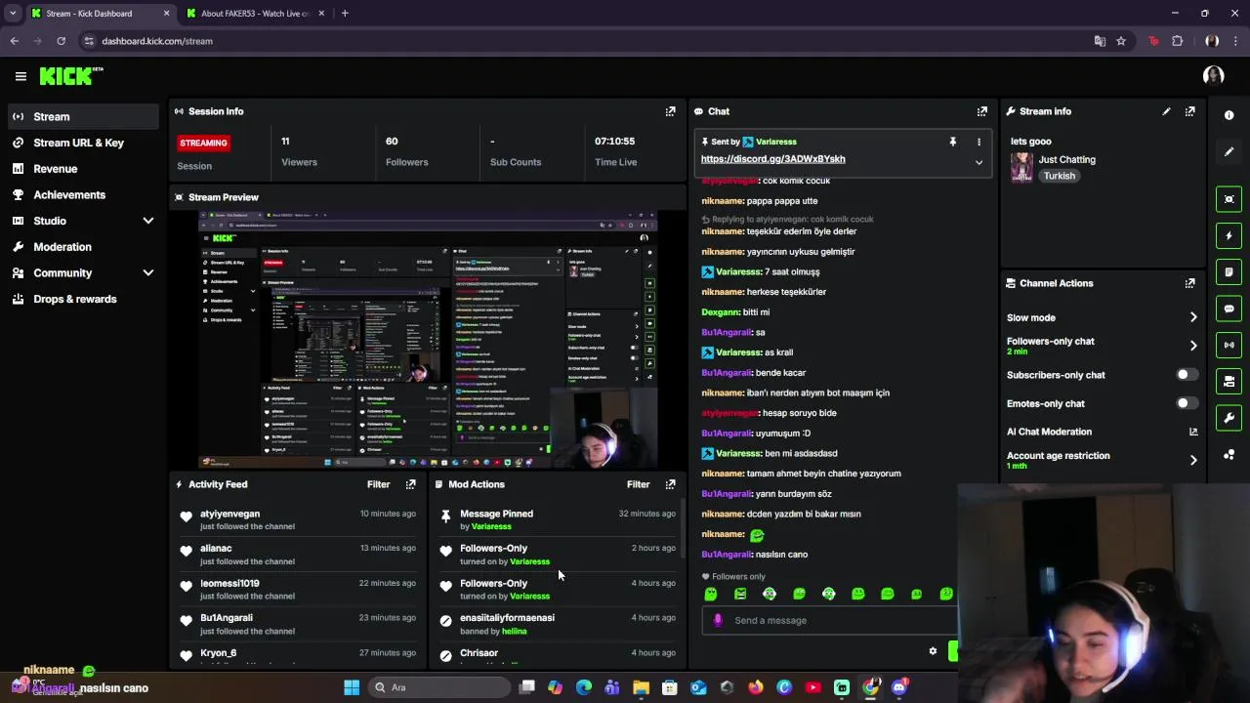Open the Activity Feed Filter dropdown
Viewport: 1250px width, 703px height.
(378, 484)
